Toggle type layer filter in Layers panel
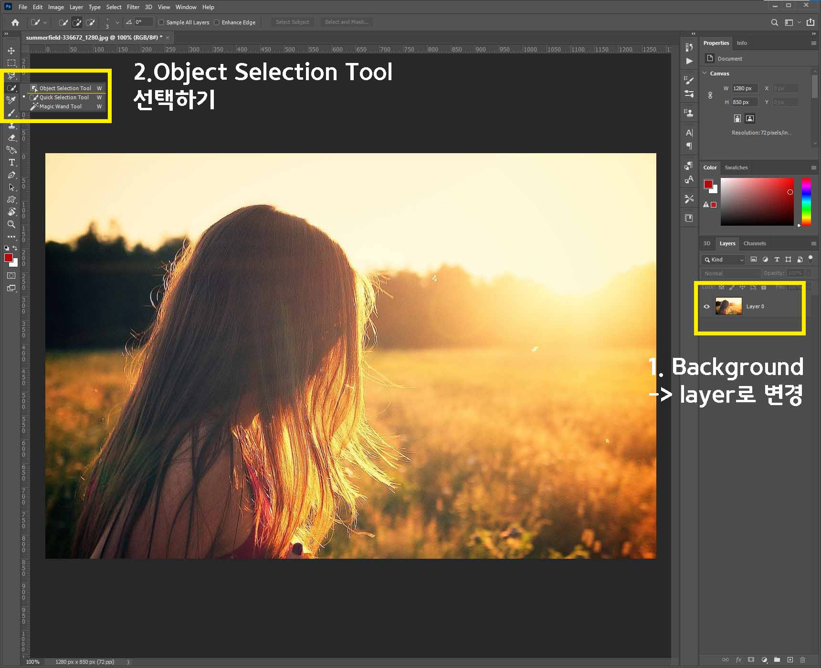 [x=777, y=260]
